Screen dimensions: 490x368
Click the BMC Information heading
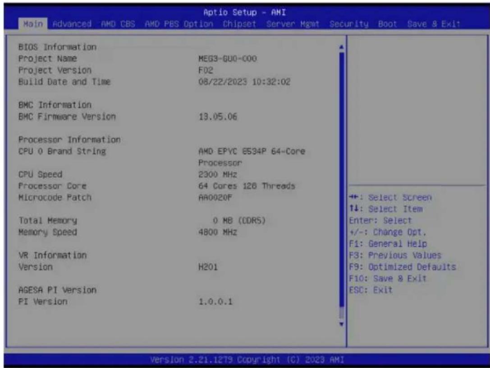55,105
